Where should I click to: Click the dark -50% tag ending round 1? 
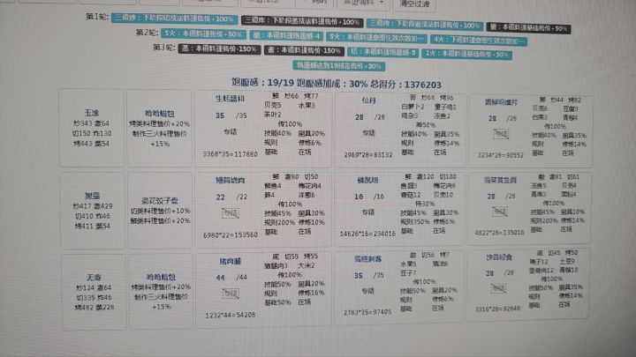[528, 28]
